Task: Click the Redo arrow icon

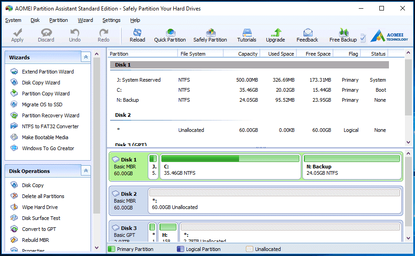Action: point(103,32)
